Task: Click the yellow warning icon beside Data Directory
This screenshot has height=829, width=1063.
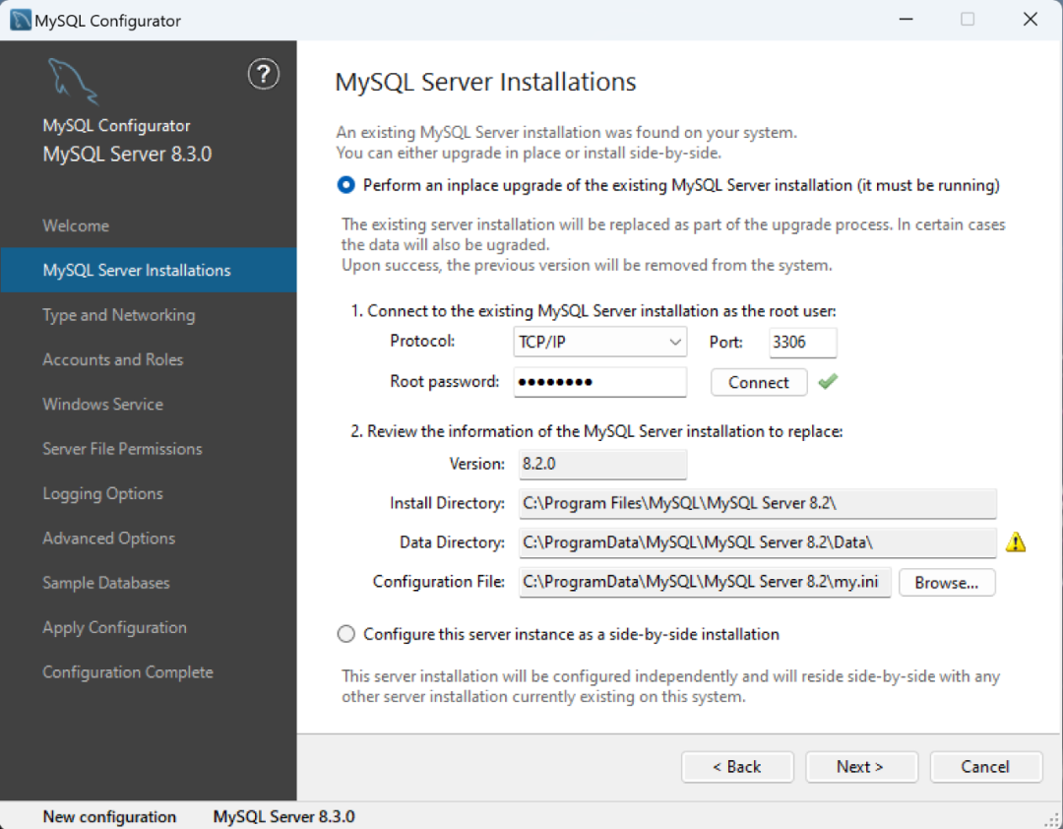Action: click(1016, 542)
